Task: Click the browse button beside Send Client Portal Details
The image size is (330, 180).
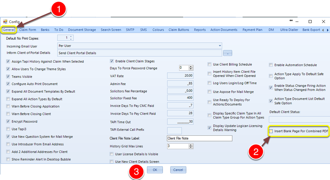Action: coord(227,53)
